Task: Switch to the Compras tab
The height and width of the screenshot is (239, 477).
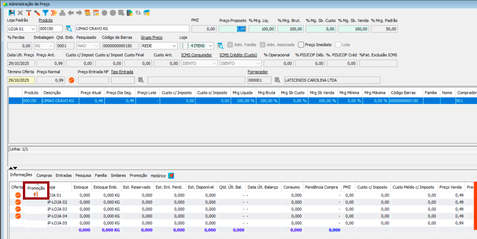Action: [44, 175]
